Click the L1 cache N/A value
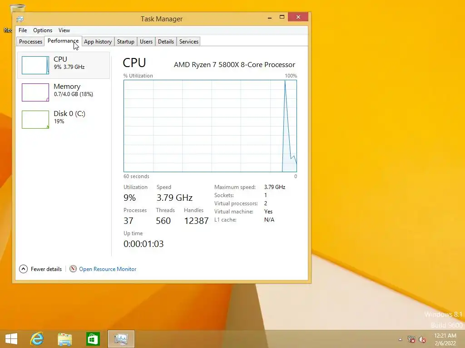 (269, 220)
